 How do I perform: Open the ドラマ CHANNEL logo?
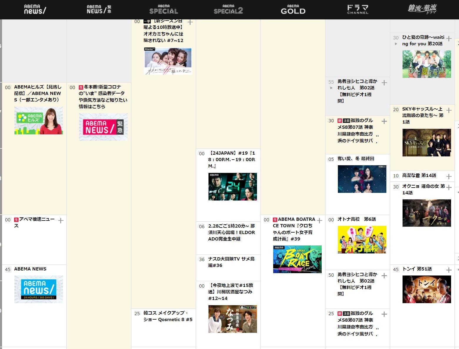[358, 9]
